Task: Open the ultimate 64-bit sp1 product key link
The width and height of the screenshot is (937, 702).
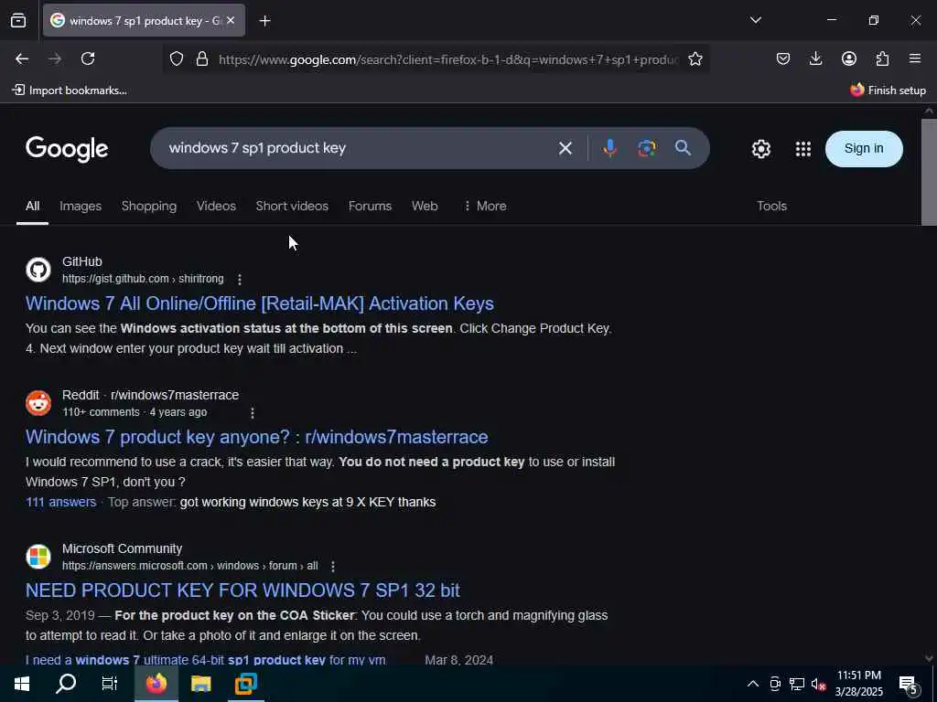Action: [x=206, y=660]
